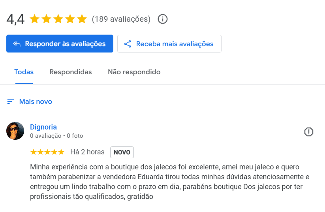Screen dimensions: 325x212
Task: Click the (189 avaliações) count text
Action: pos(121,19)
